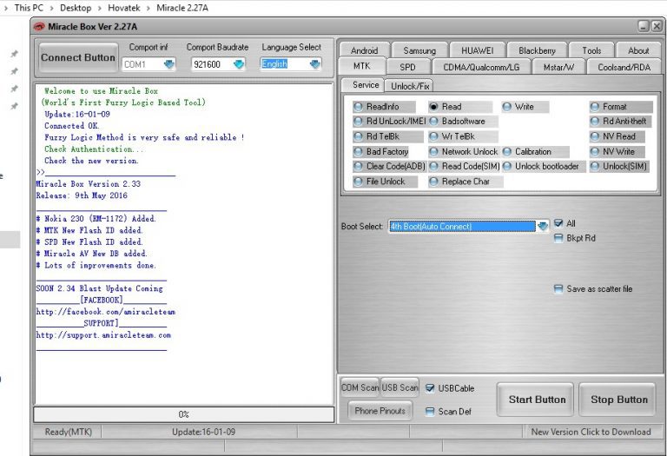Open the About tab
The width and height of the screenshot is (667, 456).
pyautogui.click(x=638, y=50)
